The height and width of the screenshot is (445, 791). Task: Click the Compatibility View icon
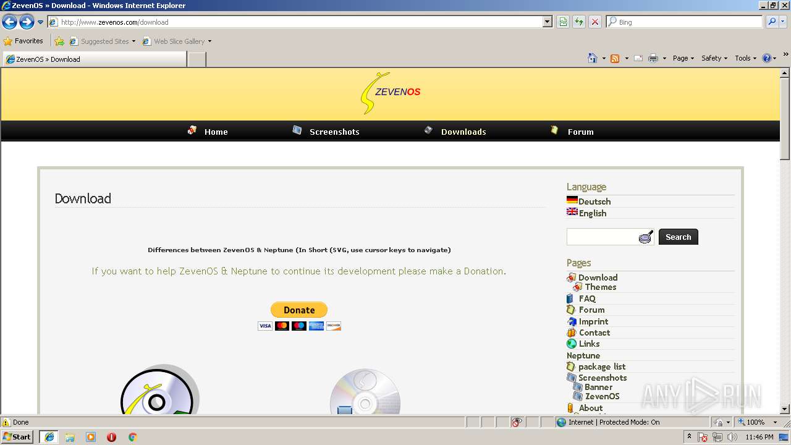[x=563, y=22]
